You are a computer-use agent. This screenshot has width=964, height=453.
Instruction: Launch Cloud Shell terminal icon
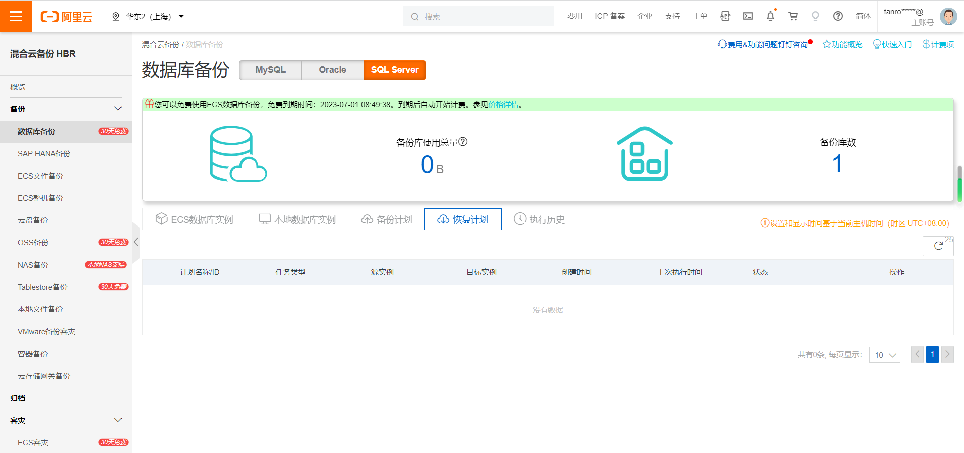click(x=748, y=16)
